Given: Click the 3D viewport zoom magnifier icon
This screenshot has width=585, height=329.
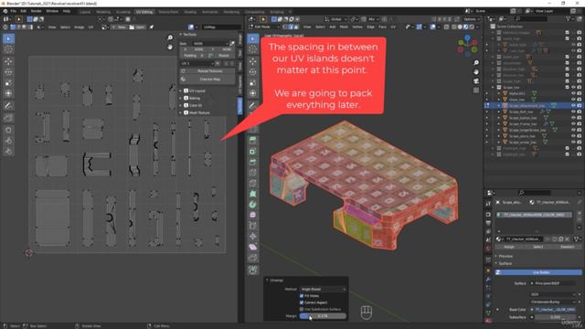Looking at the screenshot, I should pos(476,63).
